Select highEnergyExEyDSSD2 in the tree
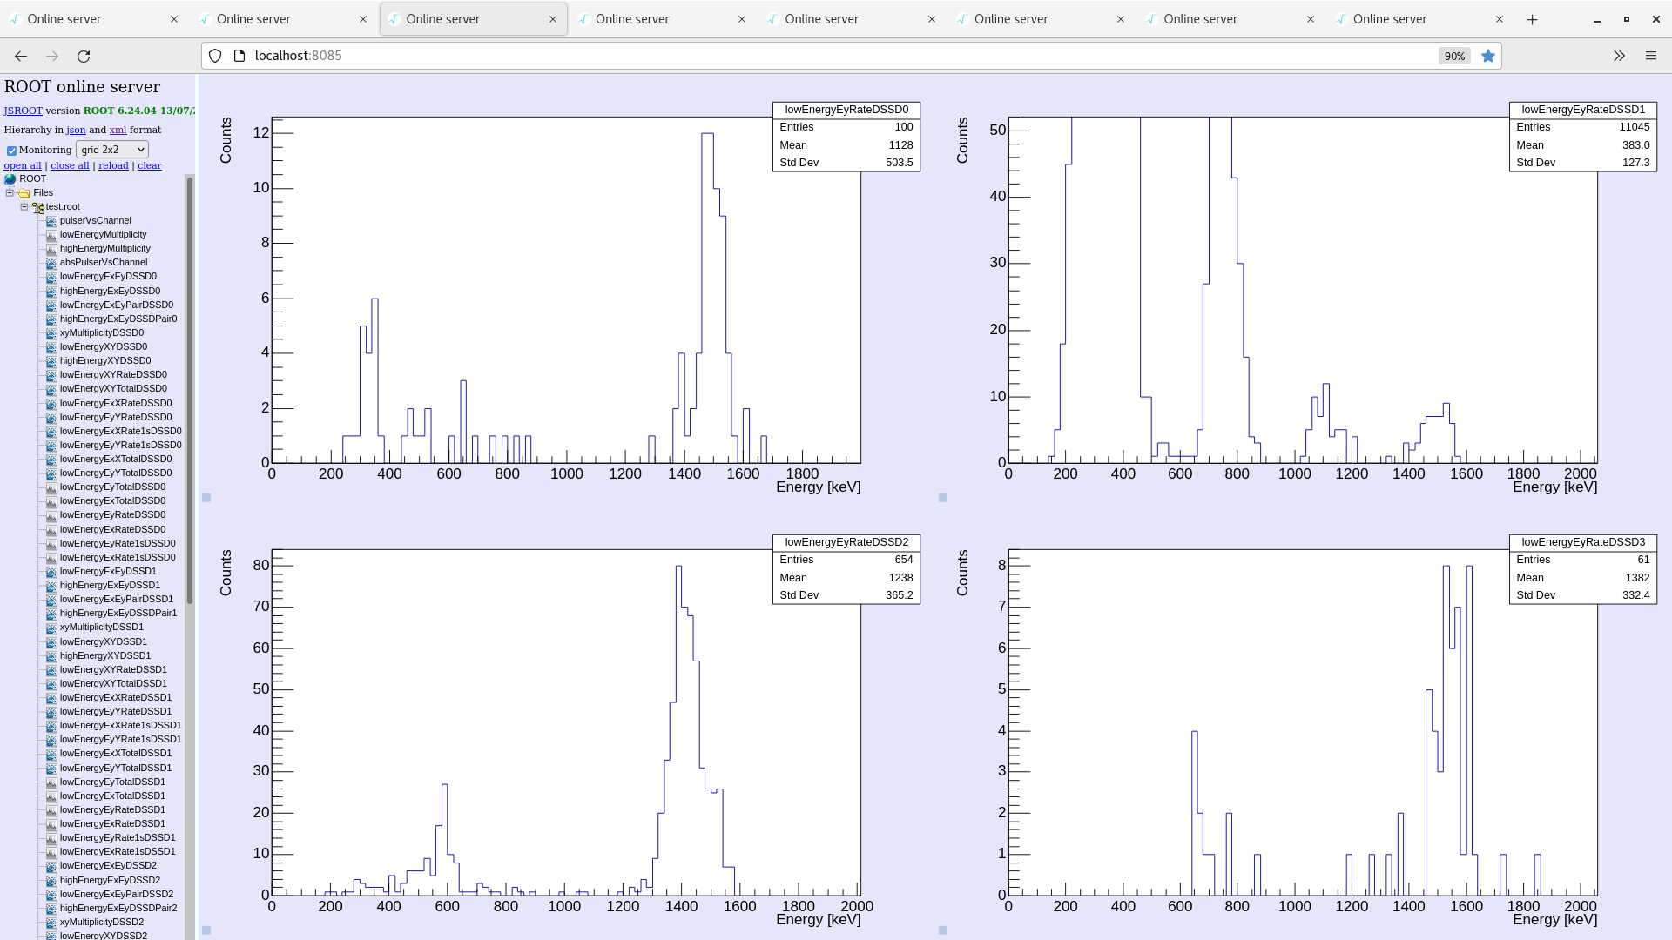 110,881
